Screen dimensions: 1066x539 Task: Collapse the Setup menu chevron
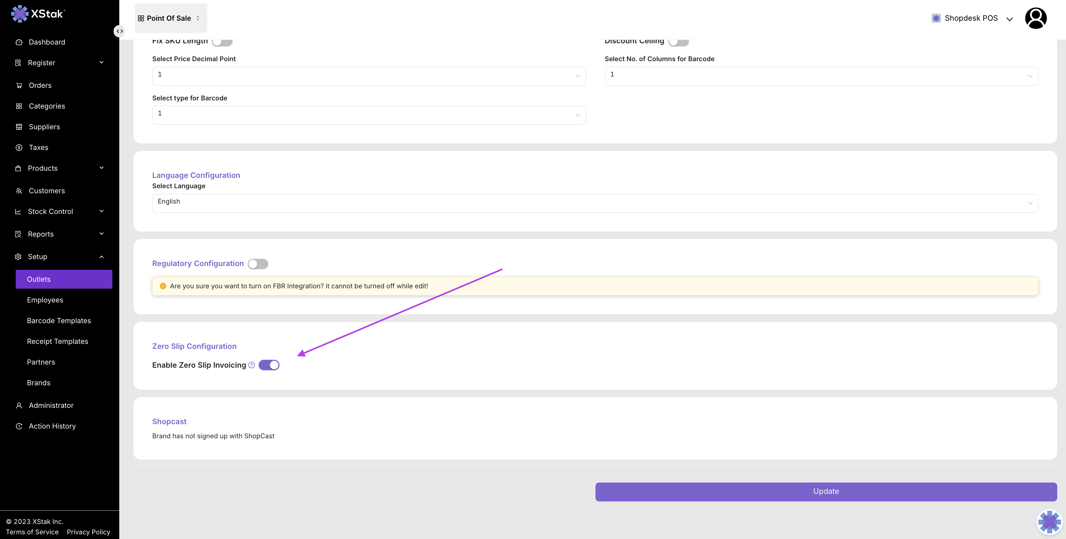click(x=101, y=257)
